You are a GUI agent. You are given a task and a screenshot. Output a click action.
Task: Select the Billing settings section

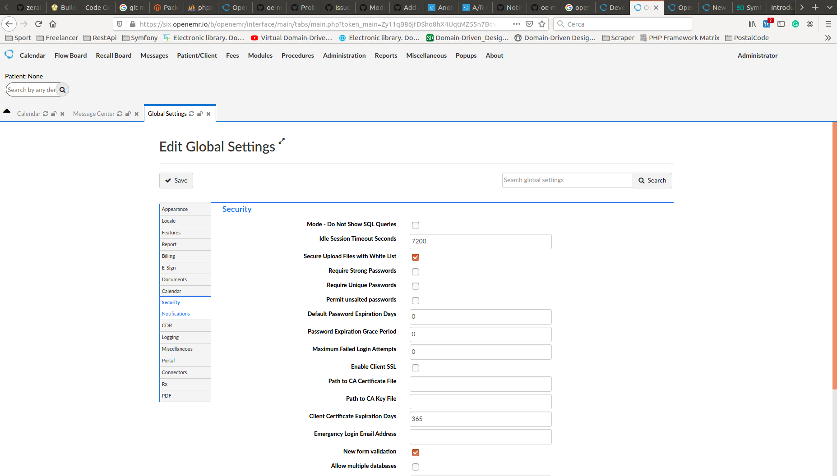(x=185, y=256)
